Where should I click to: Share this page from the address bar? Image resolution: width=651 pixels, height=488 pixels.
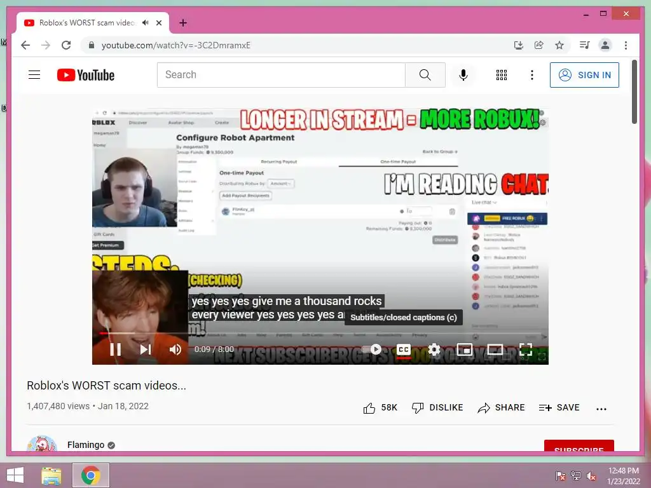[x=539, y=45]
